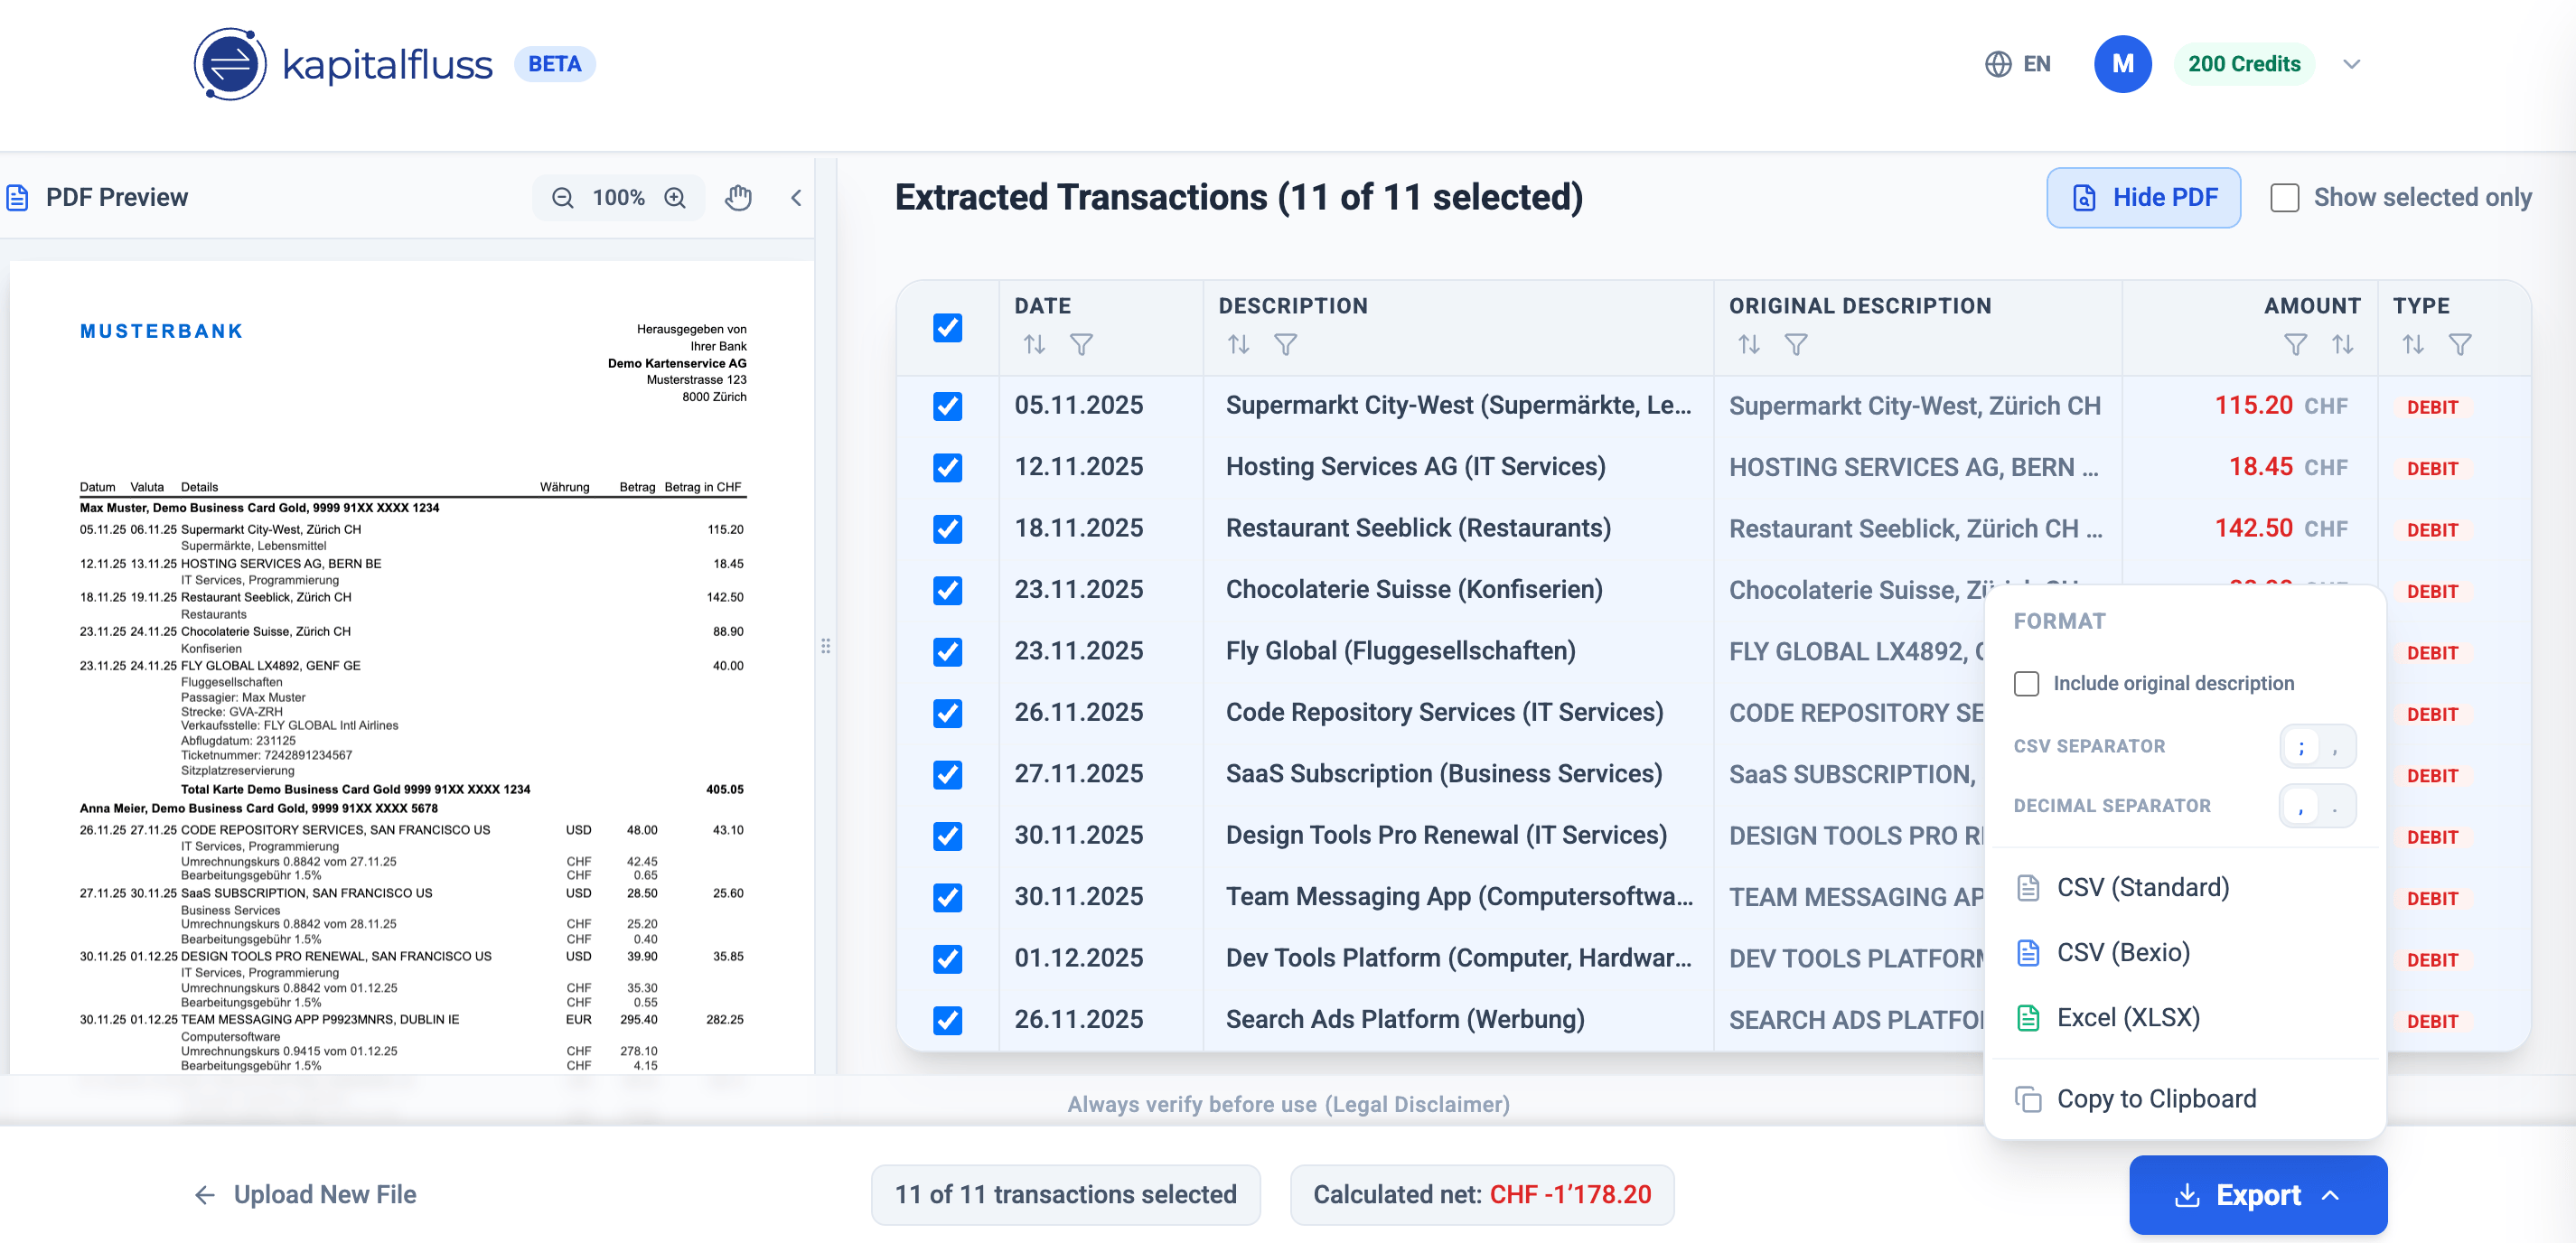The width and height of the screenshot is (2576, 1243).
Task: Choose CSV (Bexio) export format
Action: tap(2124, 951)
